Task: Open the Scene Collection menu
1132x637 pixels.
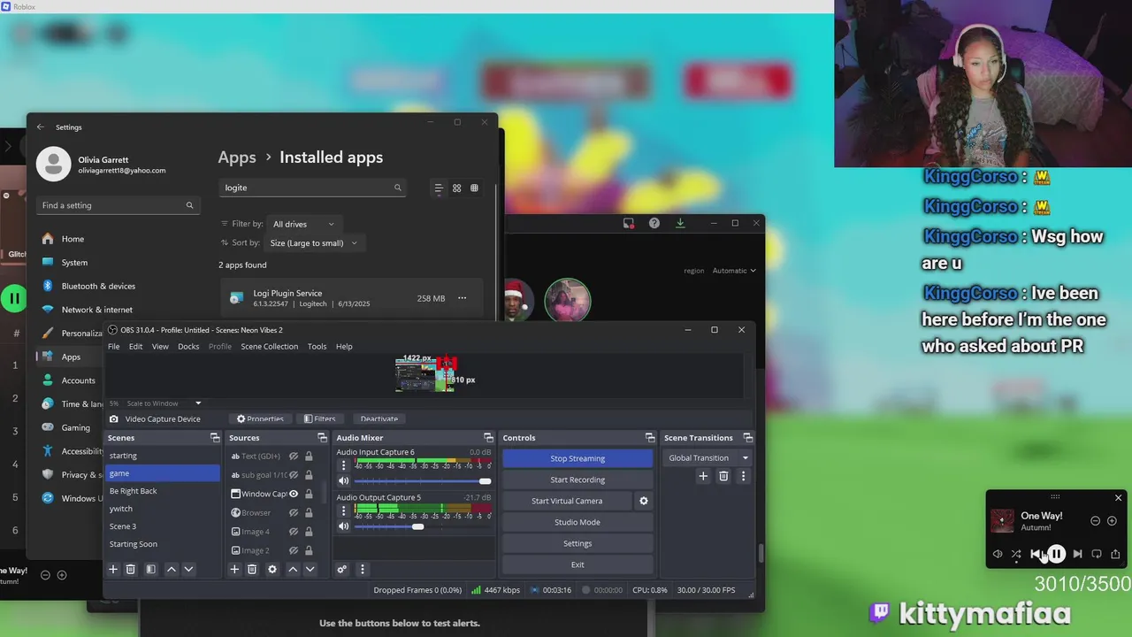Action: pos(270,347)
